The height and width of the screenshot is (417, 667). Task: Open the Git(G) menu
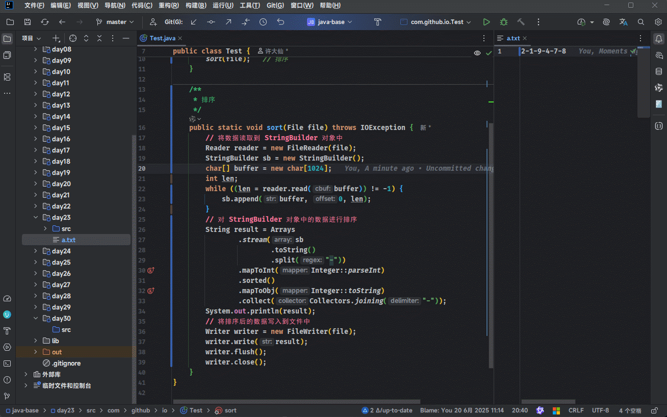tap(275, 6)
